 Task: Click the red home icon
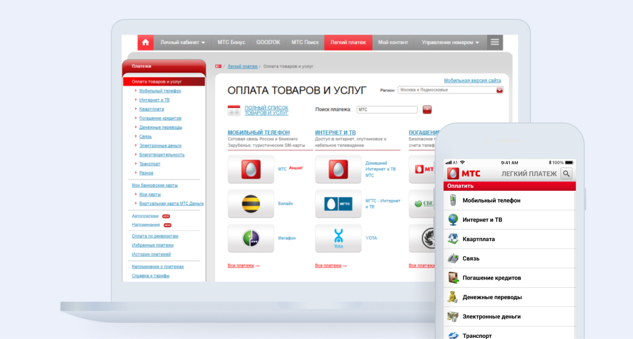click(x=145, y=43)
